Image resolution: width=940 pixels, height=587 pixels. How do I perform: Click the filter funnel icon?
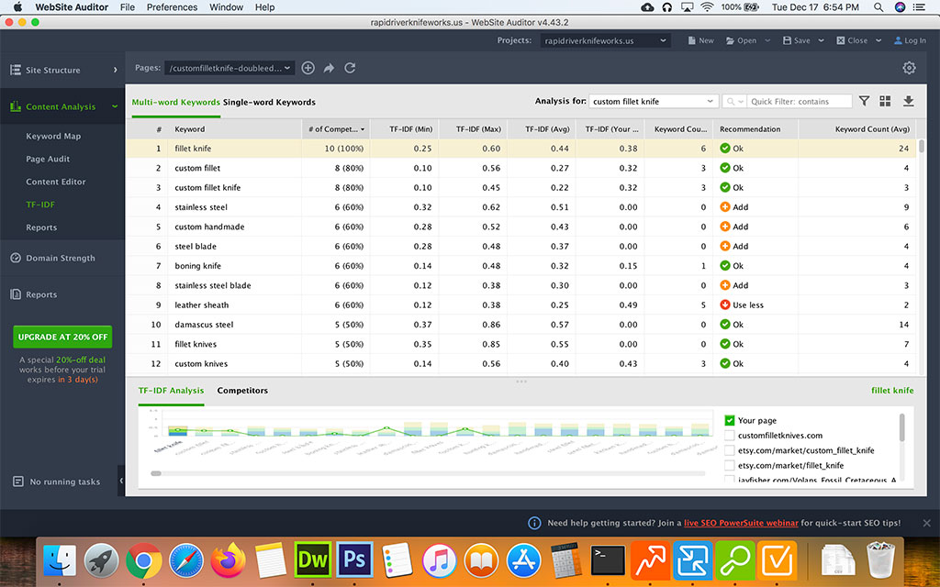pyautogui.click(x=864, y=101)
